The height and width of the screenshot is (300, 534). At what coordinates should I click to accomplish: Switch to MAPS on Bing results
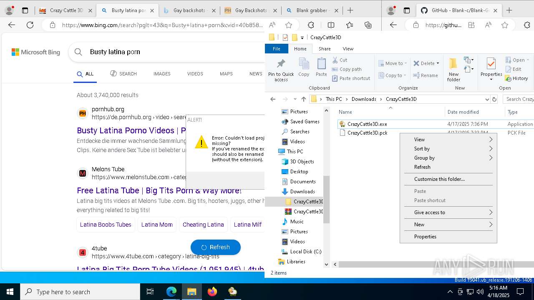click(226, 74)
